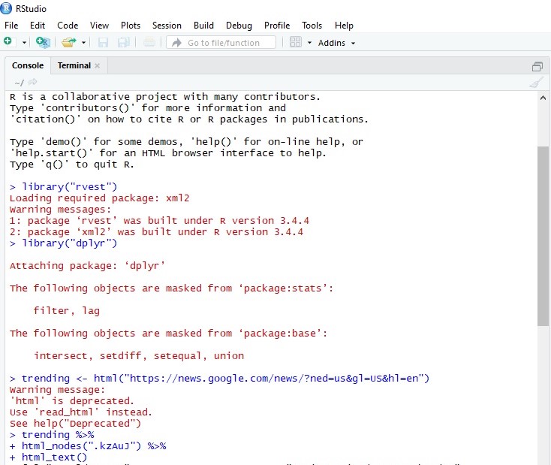
Task: Click the "Type 'q()' to quit R." line
Action: pos(72,165)
